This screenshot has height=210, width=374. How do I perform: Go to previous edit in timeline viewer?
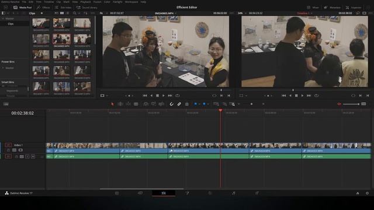tap(283, 96)
